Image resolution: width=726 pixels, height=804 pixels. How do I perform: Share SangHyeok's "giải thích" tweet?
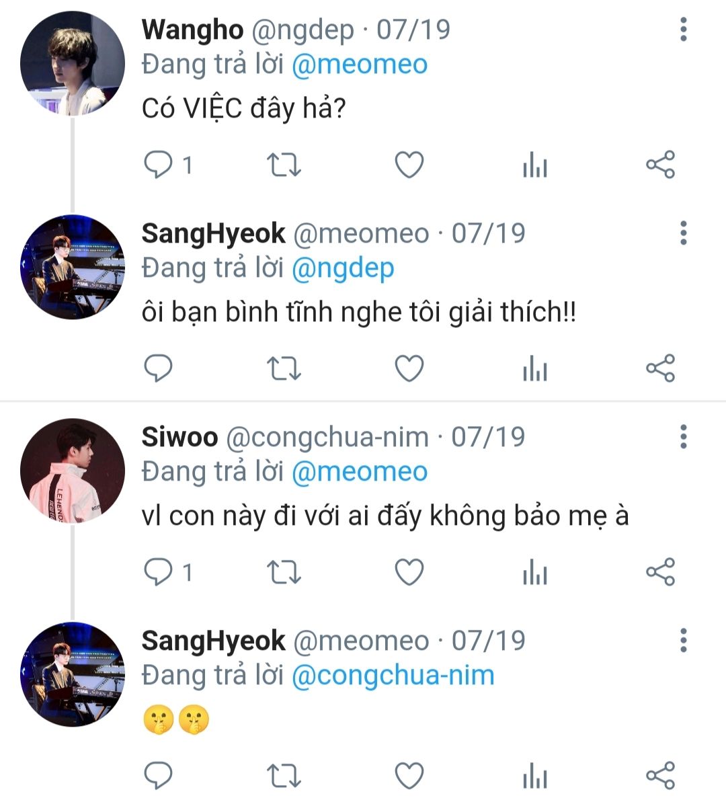[660, 368]
